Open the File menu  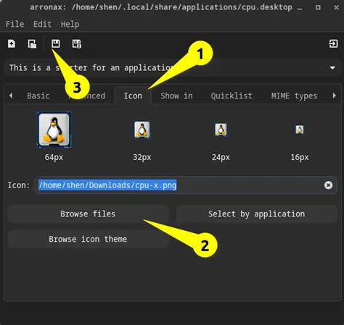15,24
